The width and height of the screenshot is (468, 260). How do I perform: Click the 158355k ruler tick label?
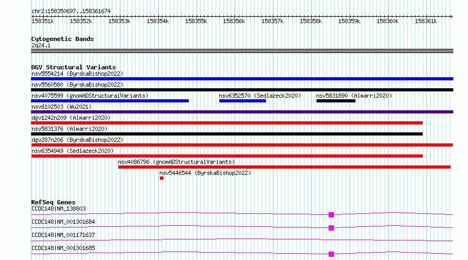196,21
